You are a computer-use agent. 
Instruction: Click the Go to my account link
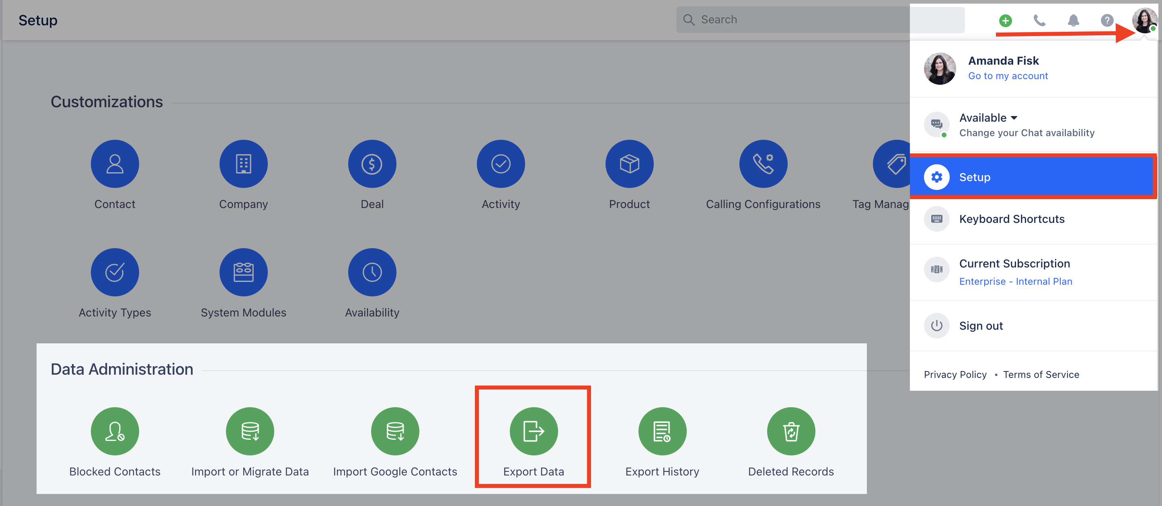tap(1008, 75)
